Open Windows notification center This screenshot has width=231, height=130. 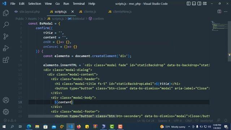[226, 127]
